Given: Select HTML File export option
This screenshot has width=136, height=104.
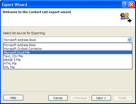Looking at the screenshot, I should 68,64.
